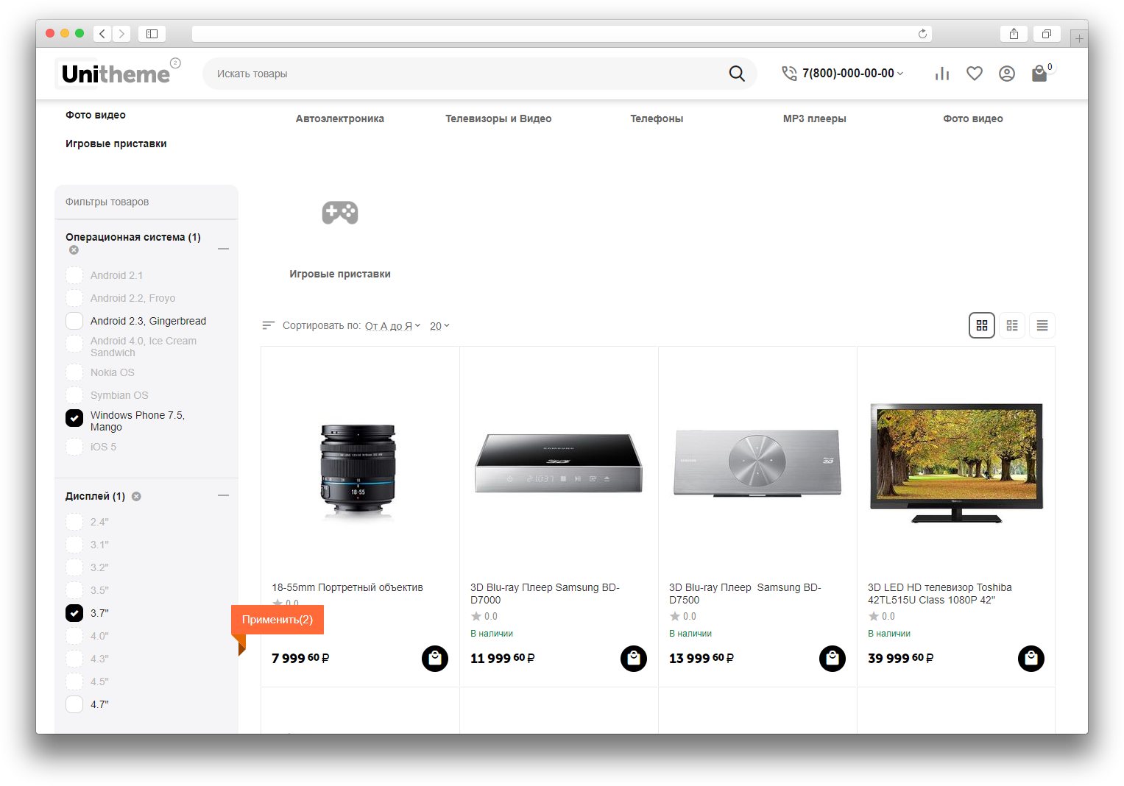Image resolution: width=1124 pixels, height=786 pixels.
Task: Toggle the Symbian OS checkbox
Action: pos(74,395)
